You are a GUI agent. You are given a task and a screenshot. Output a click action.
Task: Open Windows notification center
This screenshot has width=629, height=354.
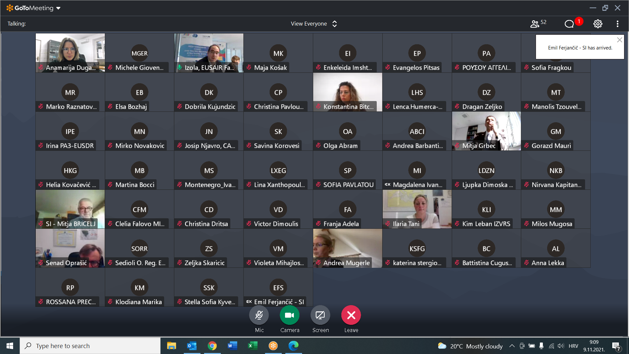tap(616, 346)
